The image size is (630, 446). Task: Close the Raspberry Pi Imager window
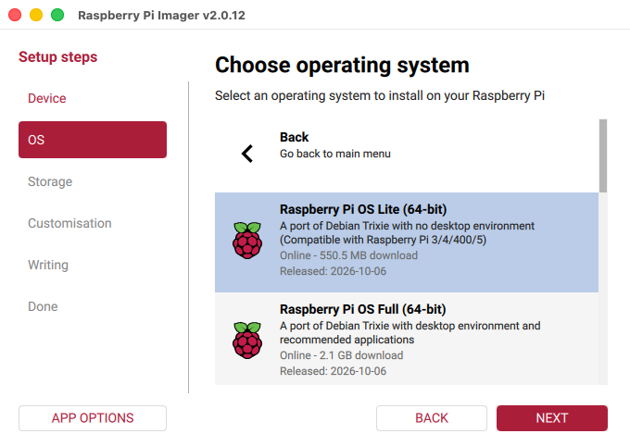pyautogui.click(x=15, y=15)
